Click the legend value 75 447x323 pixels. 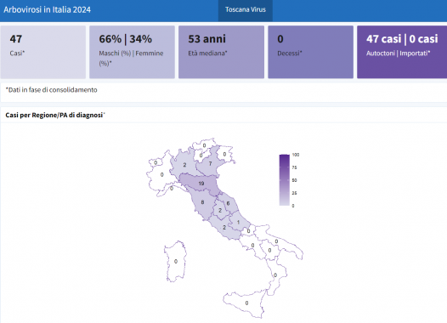[295, 167]
